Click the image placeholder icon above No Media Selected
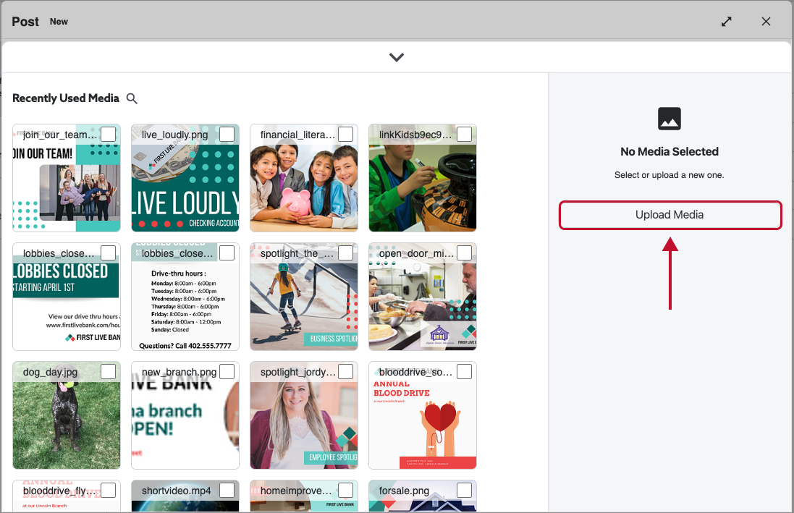This screenshot has width=794, height=513. (x=669, y=118)
